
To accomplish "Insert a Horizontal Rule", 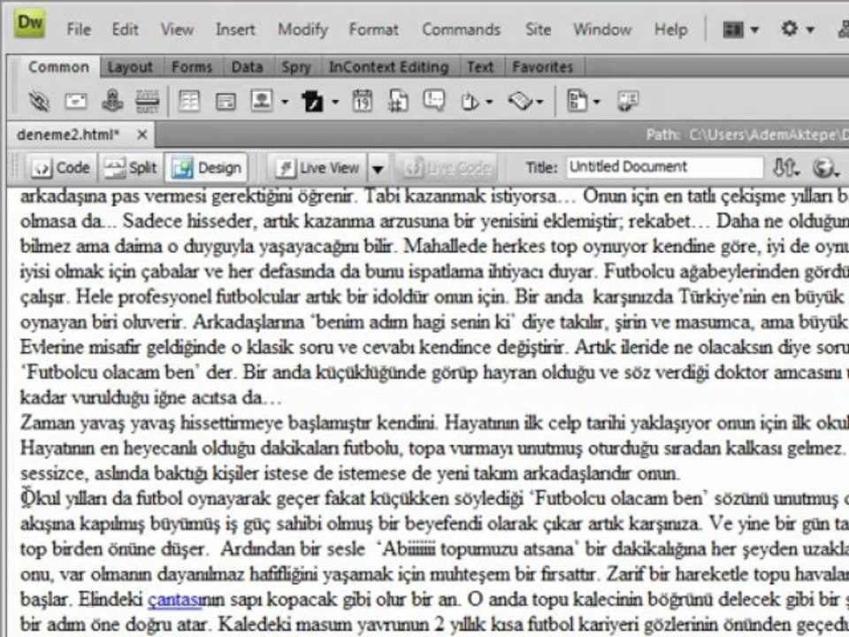I will click(148, 101).
